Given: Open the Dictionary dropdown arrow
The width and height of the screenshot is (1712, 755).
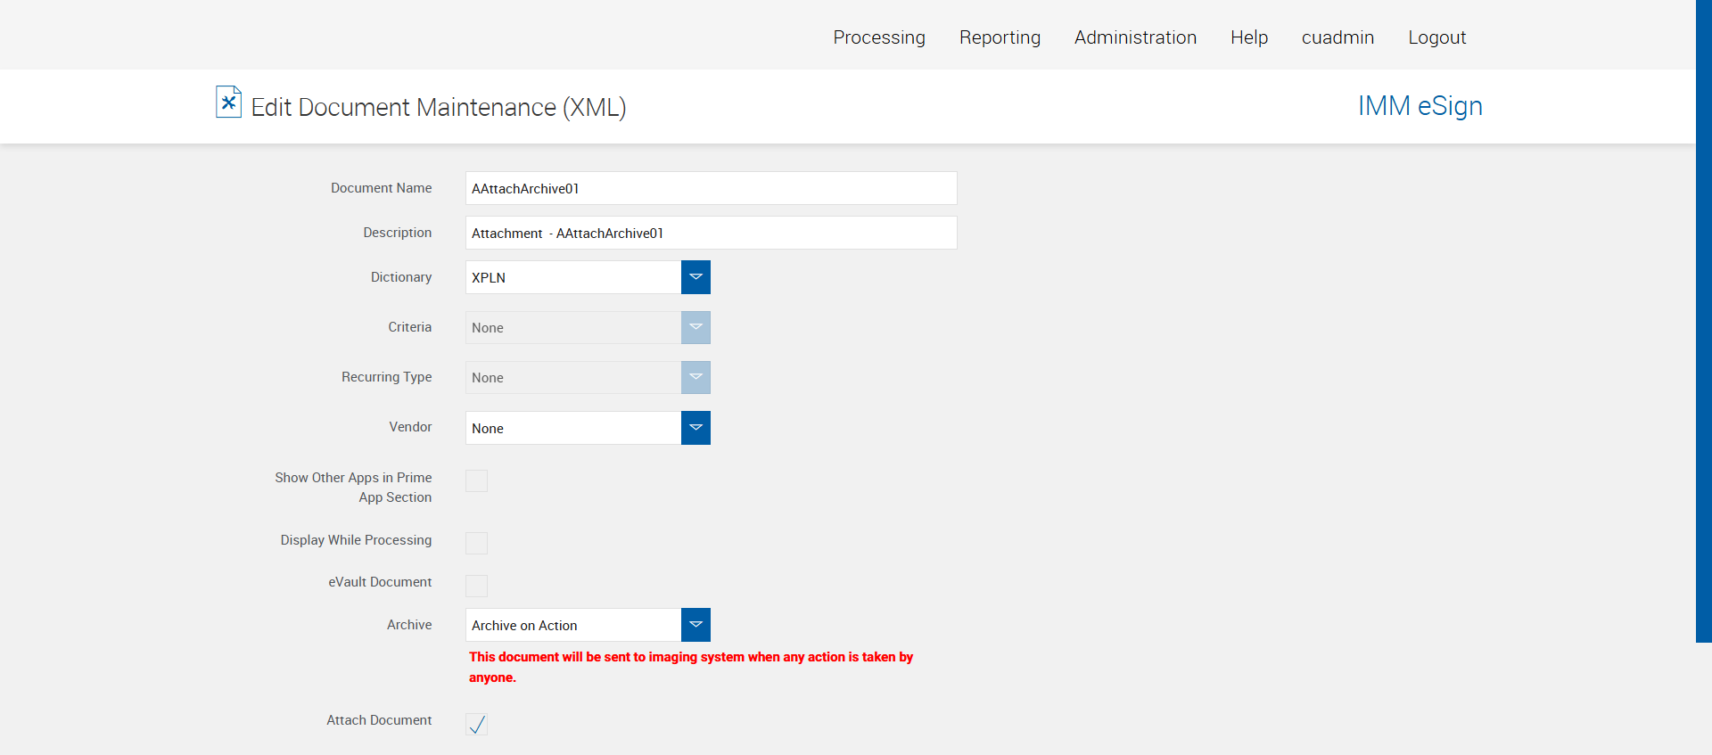Looking at the screenshot, I should click(x=695, y=277).
